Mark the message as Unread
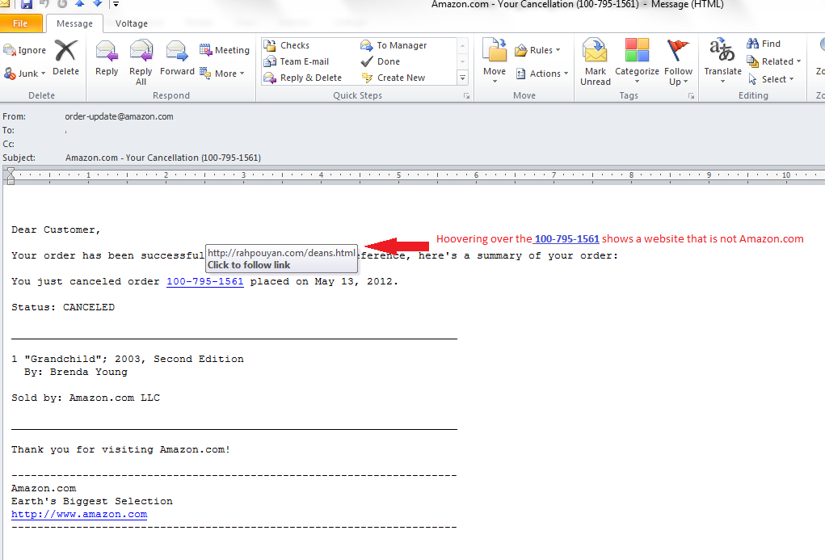Viewport: 825px width, 560px height. click(x=596, y=61)
